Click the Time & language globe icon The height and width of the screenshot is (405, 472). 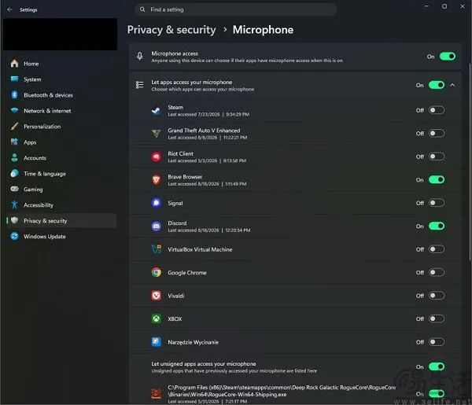point(14,173)
